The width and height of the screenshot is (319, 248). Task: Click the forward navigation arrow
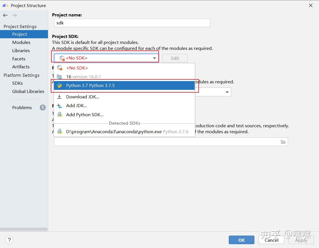pyautogui.click(x=14, y=15)
